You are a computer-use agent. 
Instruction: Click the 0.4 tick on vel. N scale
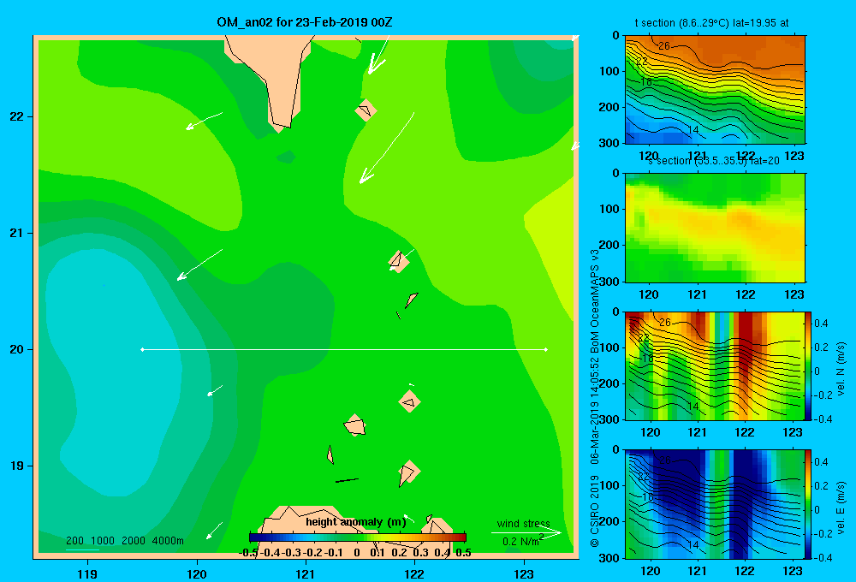click(x=821, y=324)
